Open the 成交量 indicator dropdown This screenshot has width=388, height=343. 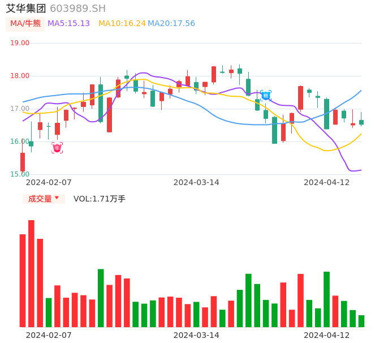pos(44,199)
